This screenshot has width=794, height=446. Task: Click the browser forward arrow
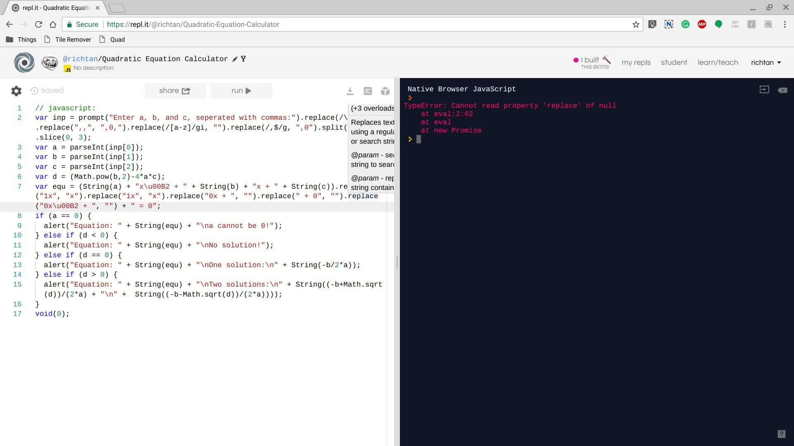pyautogui.click(x=24, y=24)
